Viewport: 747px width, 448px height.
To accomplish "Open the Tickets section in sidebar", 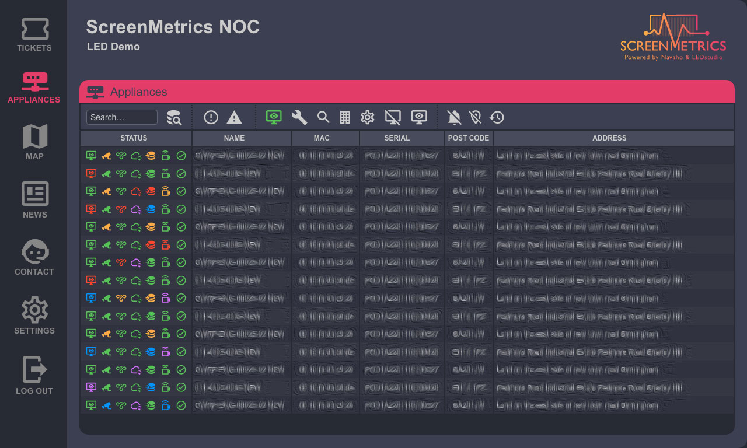I will (34, 35).
